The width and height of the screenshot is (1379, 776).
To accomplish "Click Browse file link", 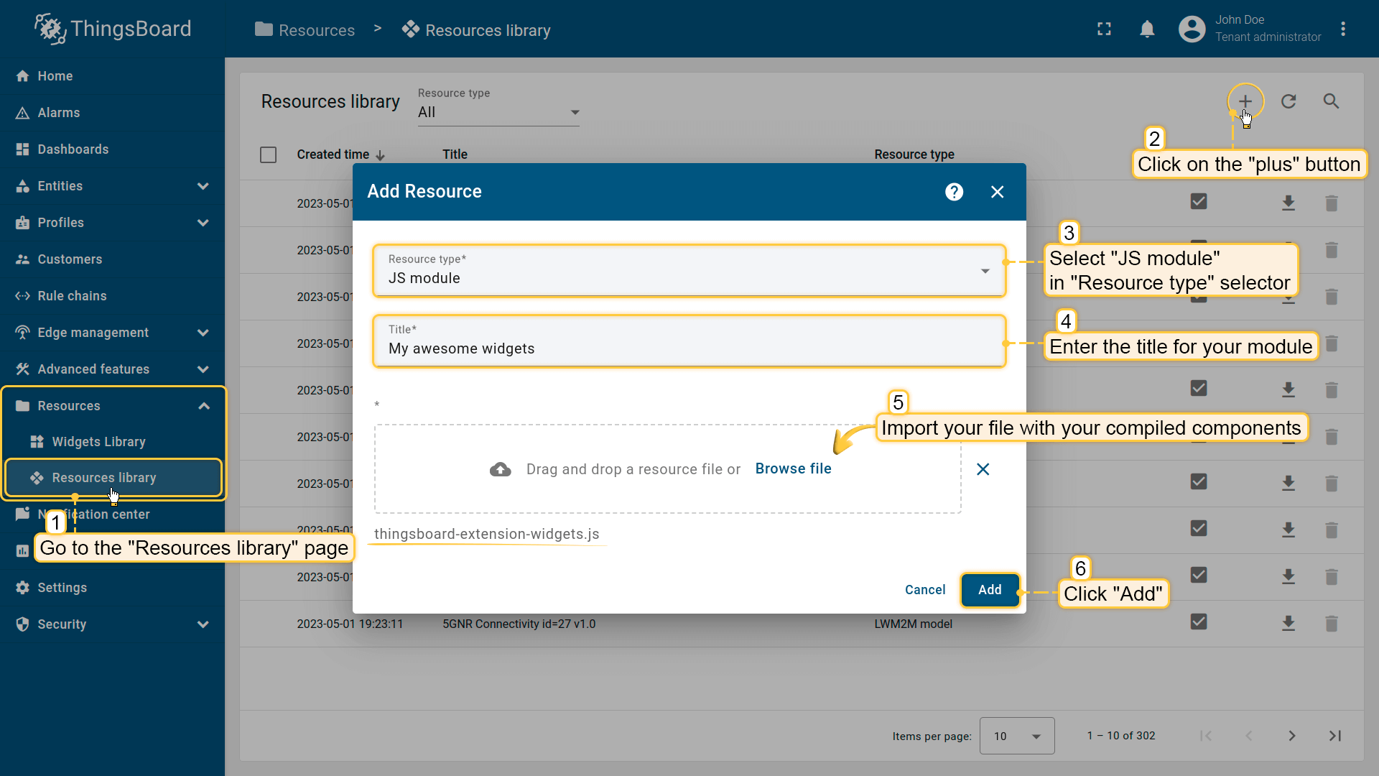I will click(793, 469).
